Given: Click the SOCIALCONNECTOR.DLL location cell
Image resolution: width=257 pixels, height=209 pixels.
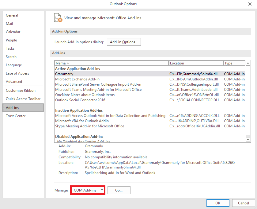Looking at the screenshot, I should point(195,100).
